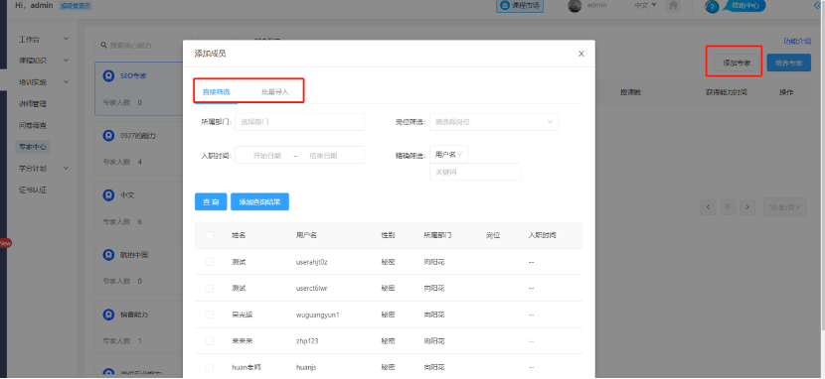This screenshot has width=825, height=379.
Task: Tick the checkbox for zhp123
Action: click(210, 340)
